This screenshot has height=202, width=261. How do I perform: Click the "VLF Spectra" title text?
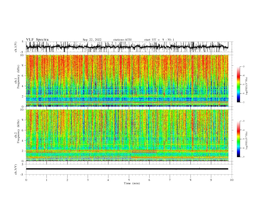pyautogui.click(x=37, y=40)
